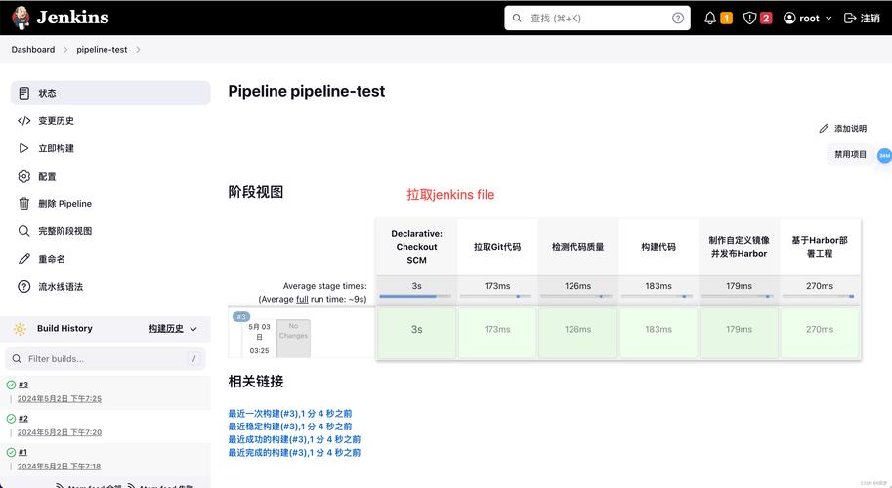Viewport: 892px width, 488px height.
Task: Click 拉取Git代码 173ms build cell
Action: (497, 333)
